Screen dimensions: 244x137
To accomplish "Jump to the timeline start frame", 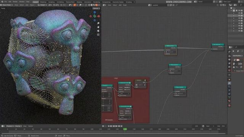I will [109, 126].
